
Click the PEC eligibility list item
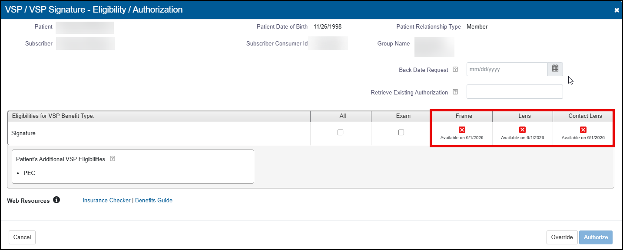[x=29, y=173]
